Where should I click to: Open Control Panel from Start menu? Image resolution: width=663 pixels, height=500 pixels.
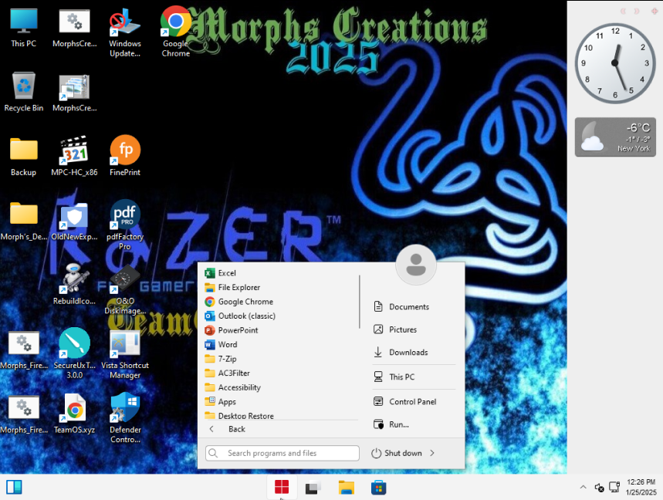(x=414, y=401)
